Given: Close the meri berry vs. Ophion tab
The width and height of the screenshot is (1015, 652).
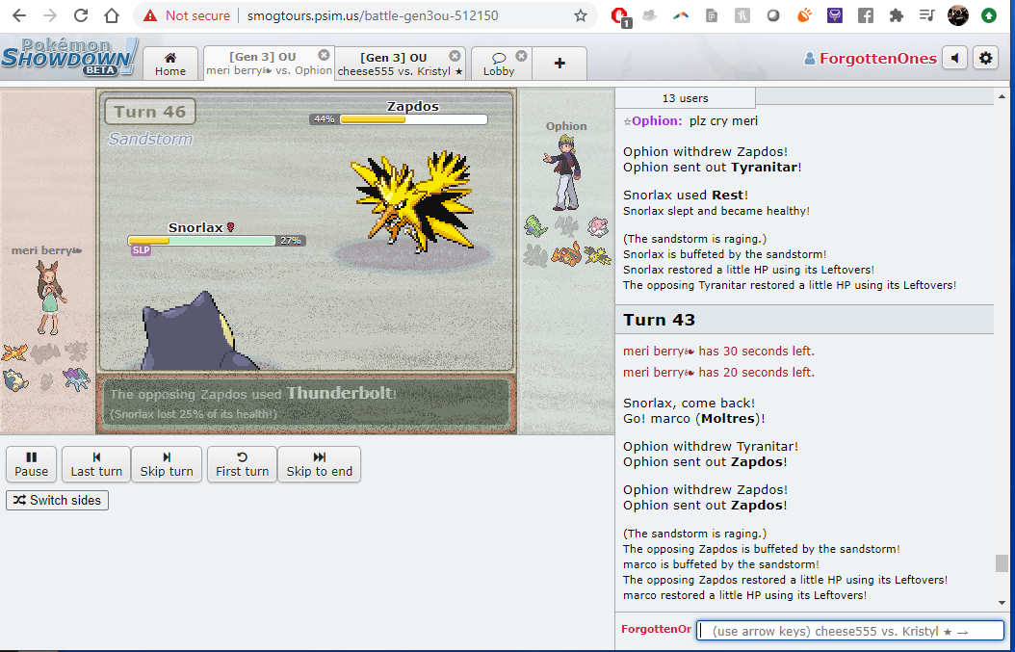Looking at the screenshot, I should pos(324,55).
